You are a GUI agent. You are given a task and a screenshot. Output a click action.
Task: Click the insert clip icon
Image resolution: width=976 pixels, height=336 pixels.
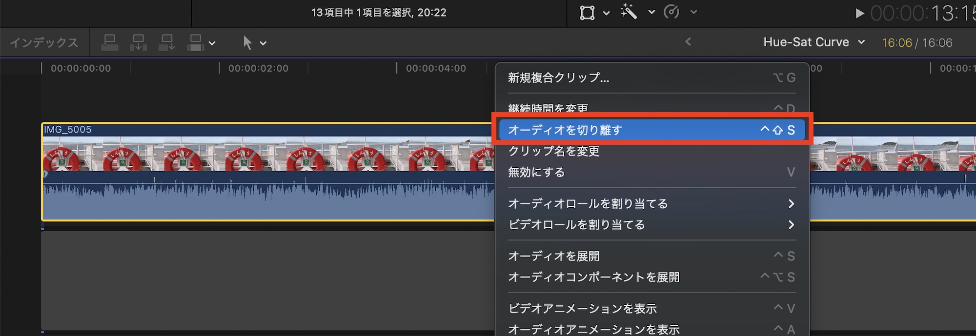(138, 42)
